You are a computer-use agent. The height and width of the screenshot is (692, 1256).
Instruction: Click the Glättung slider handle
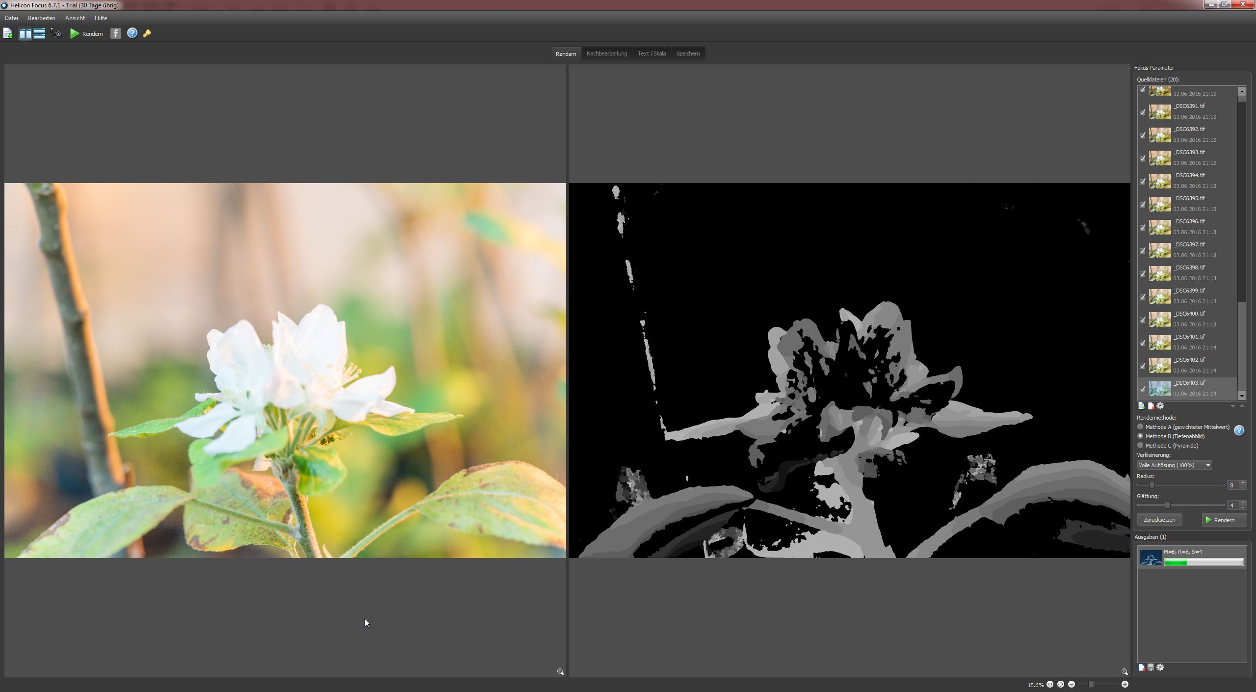(1168, 505)
